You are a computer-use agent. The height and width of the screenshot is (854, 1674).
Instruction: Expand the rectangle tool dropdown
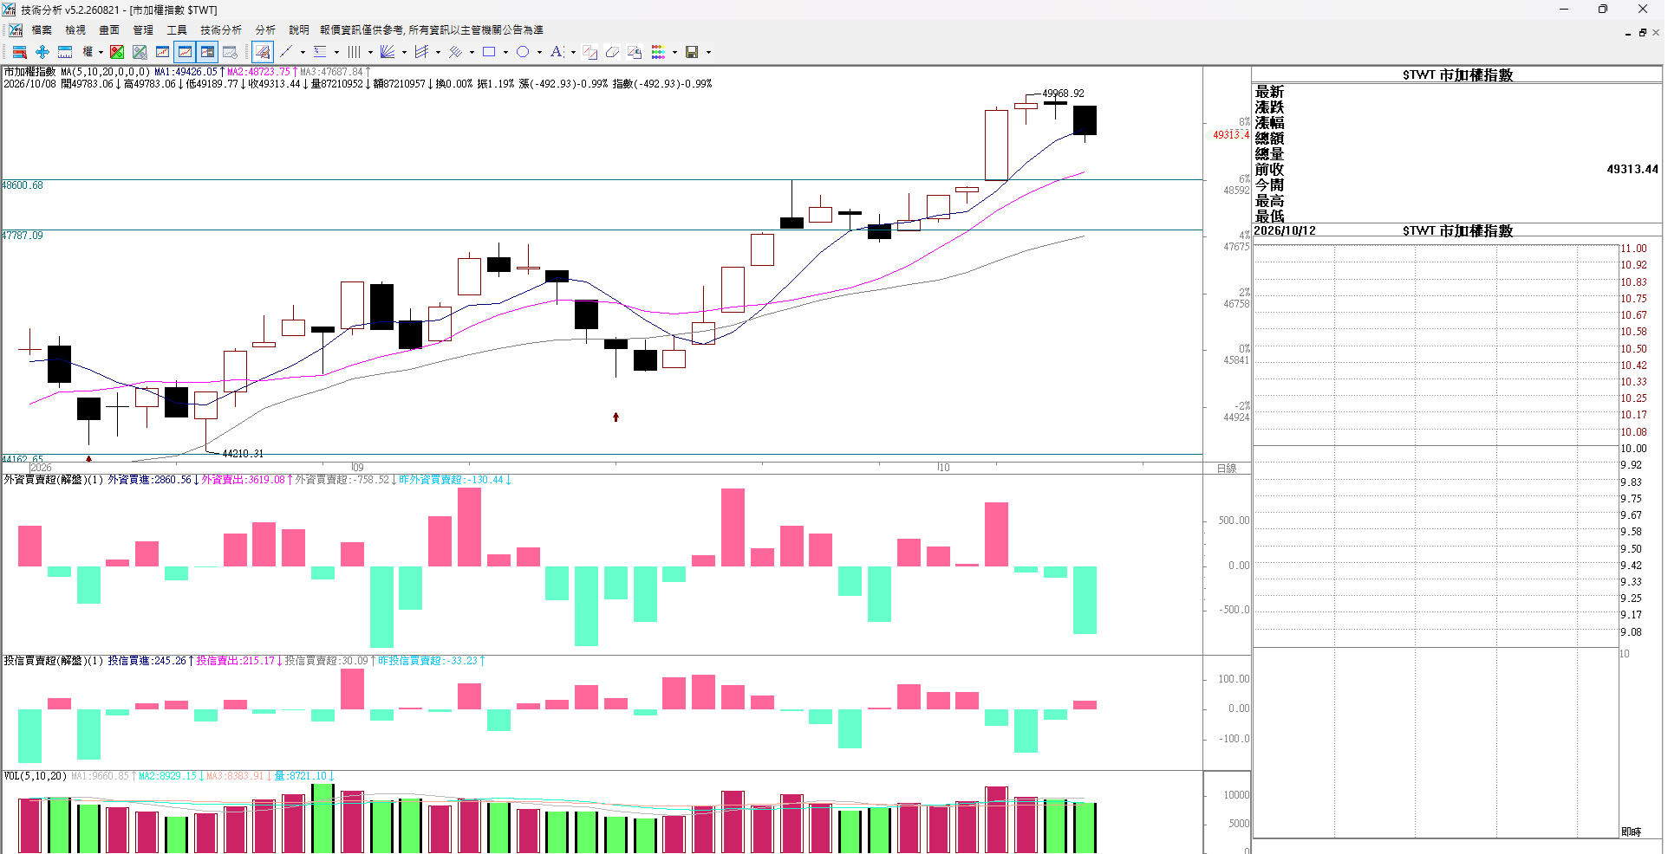point(505,52)
